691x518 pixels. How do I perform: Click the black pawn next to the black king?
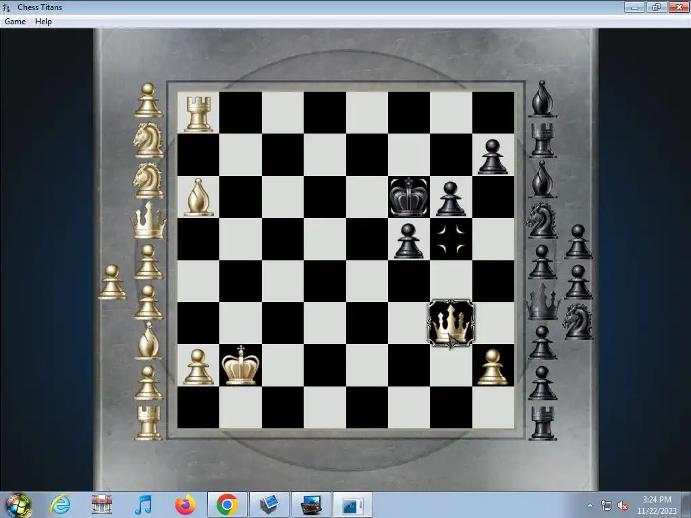tap(451, 198)
